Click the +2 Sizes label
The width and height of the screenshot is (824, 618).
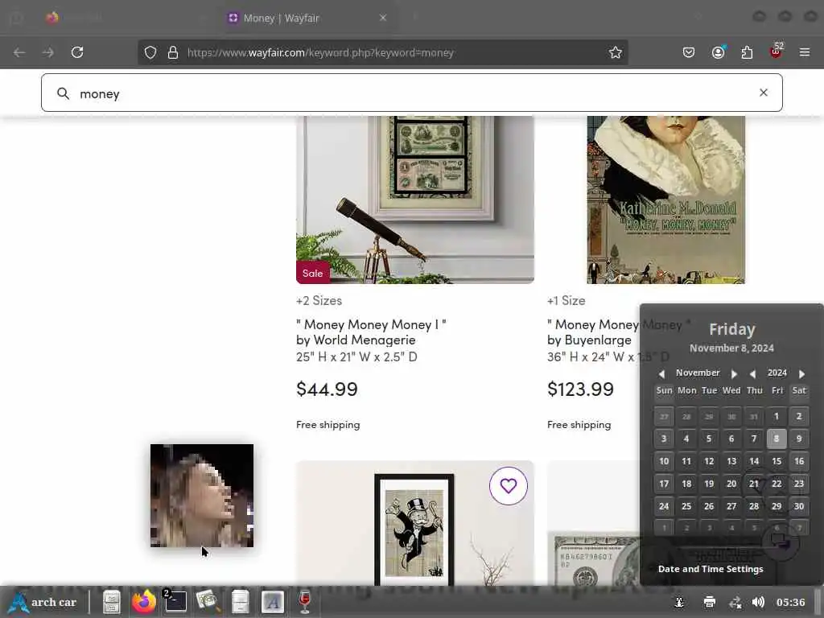(x=319, y=301)
